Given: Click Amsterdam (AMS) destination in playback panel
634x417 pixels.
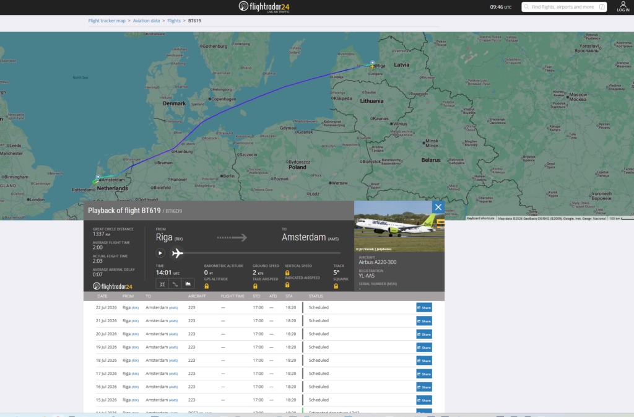Looking at the screenshot, I should coord(310,237).
